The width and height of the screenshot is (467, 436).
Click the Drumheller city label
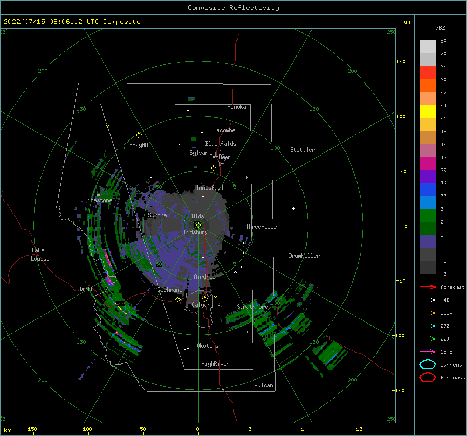coord(304,256)
